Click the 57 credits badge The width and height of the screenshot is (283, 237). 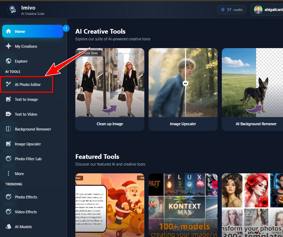[232, 10]
